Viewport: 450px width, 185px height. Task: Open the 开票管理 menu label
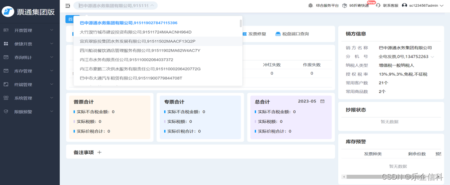coord(23,30)
